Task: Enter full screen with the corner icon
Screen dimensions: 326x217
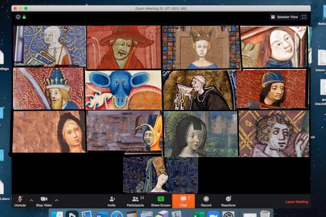Action: [x=304, y=17]
